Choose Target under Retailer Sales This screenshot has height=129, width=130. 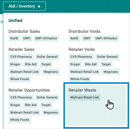pyautogui.click(x=46, y=64)
